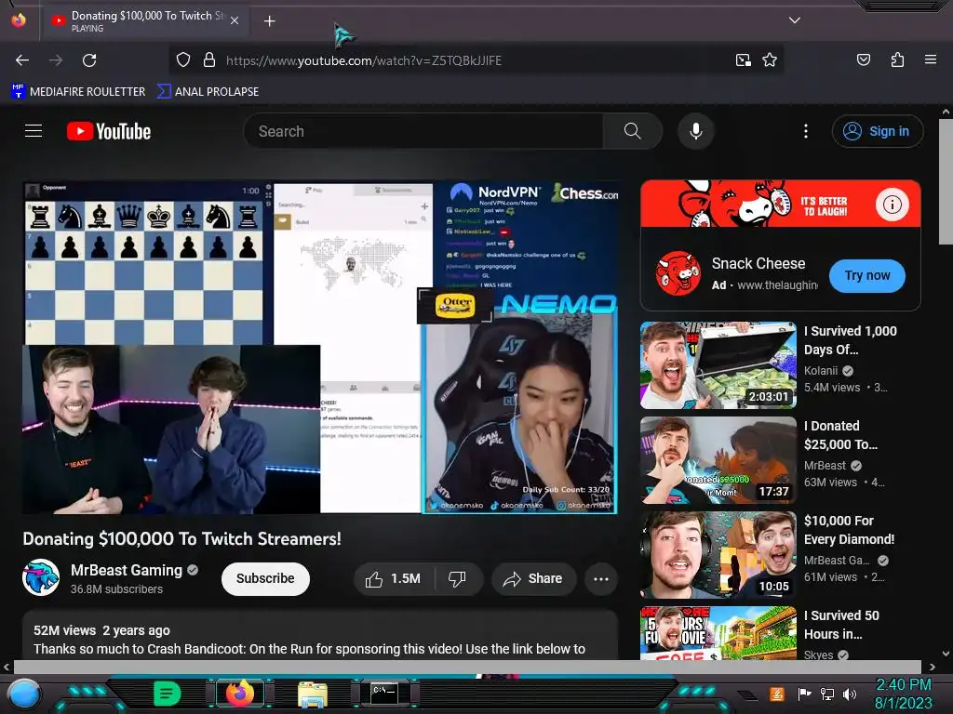
Task: Click horizontal scrollbar right arrow
Action: (933, 667)
